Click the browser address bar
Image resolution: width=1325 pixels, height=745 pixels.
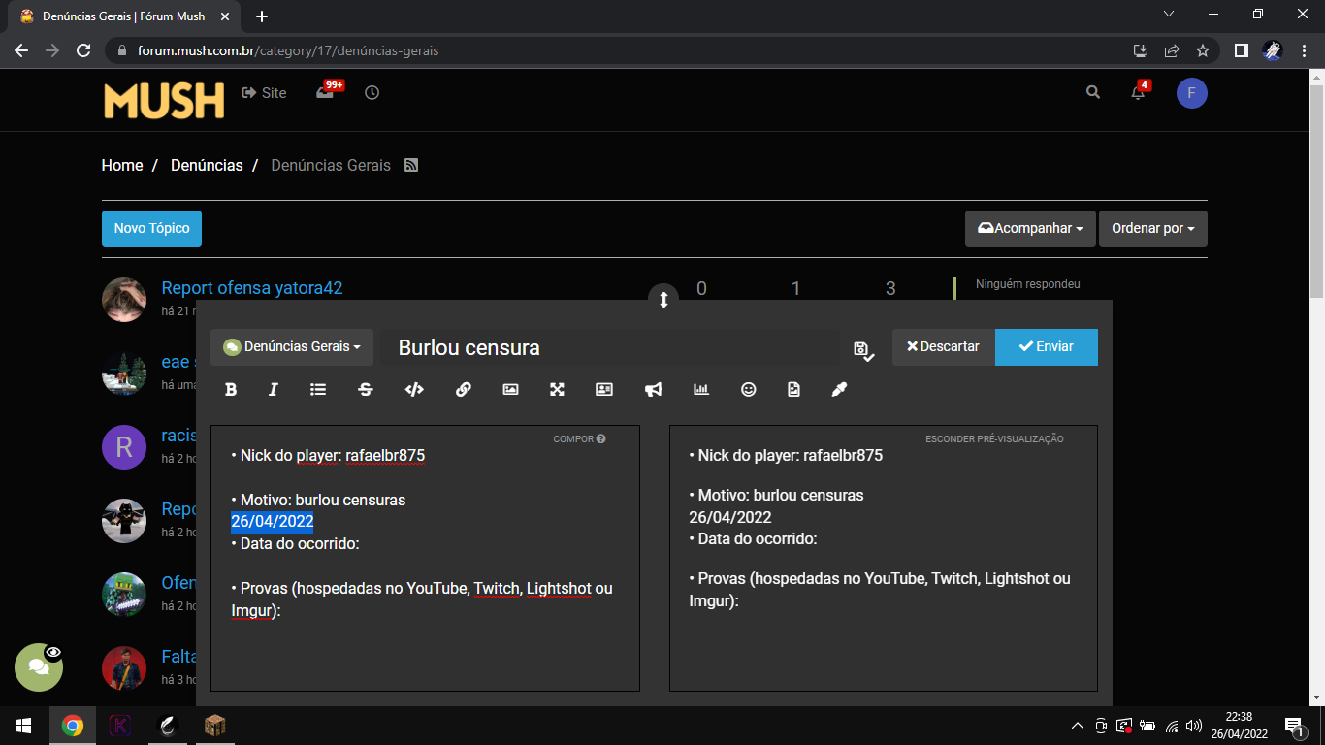pos(621,50)
